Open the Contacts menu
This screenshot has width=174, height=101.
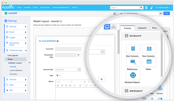(x=27, y=8)
